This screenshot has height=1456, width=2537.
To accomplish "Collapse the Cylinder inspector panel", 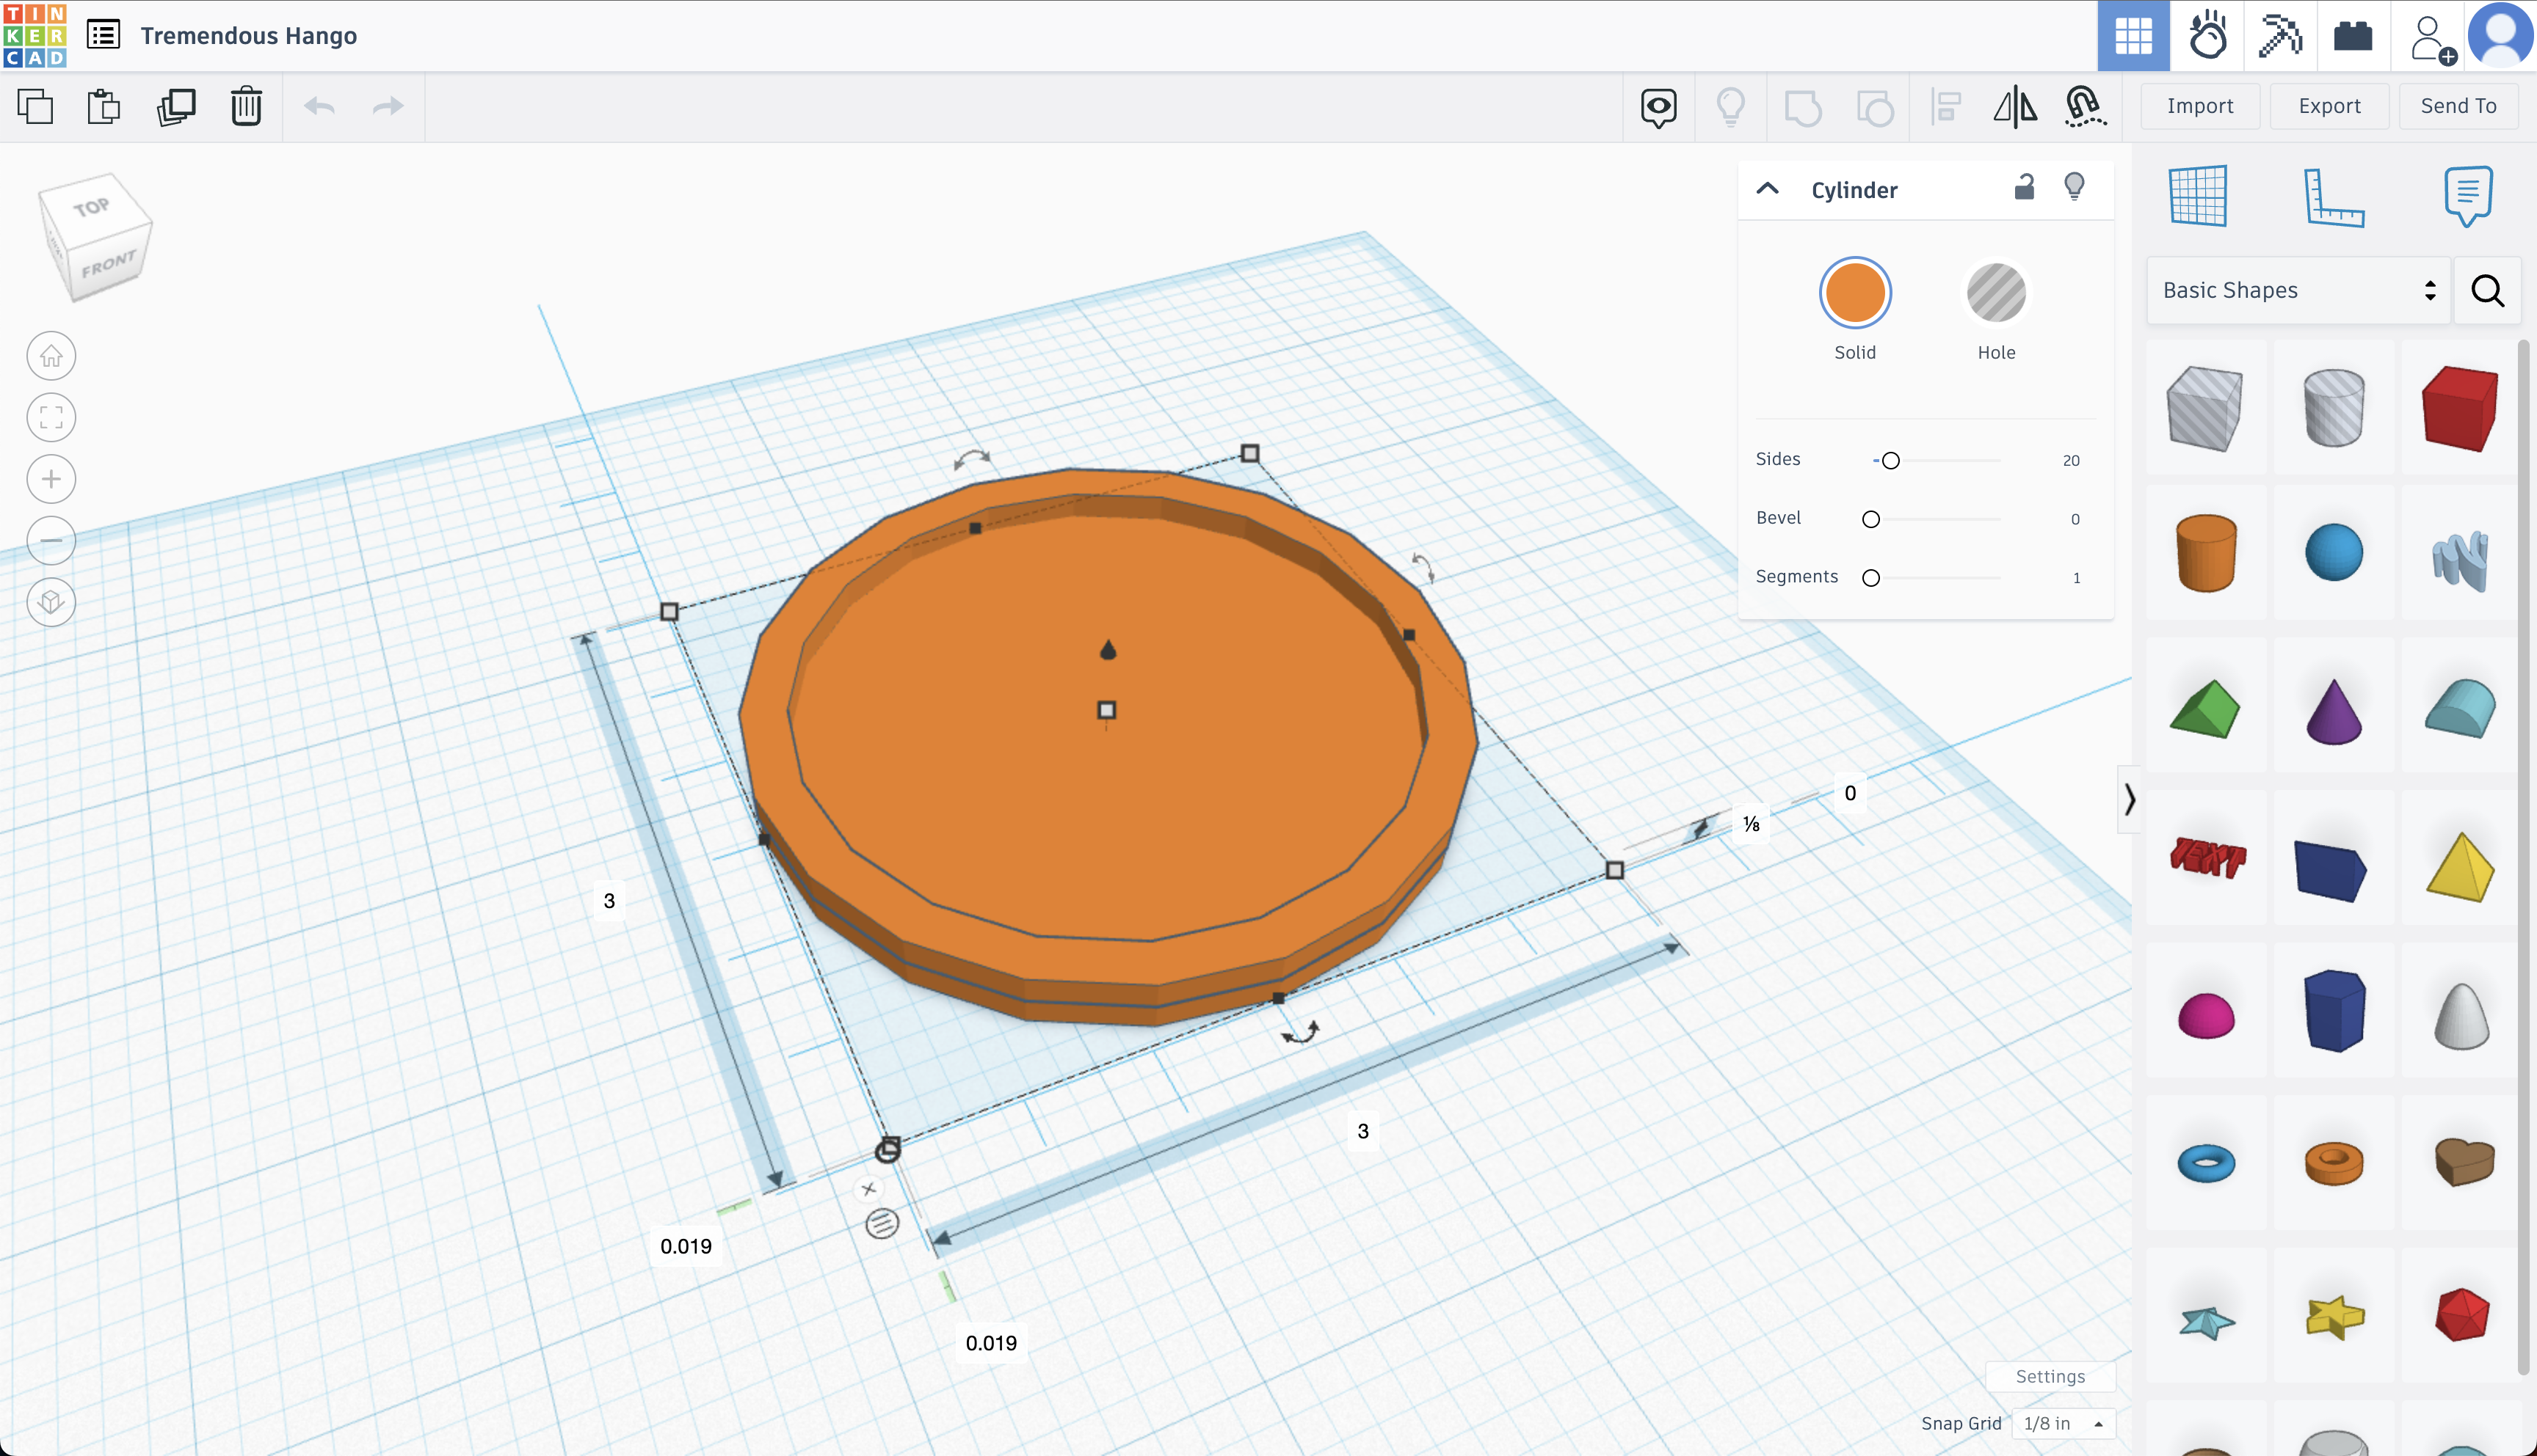I will [x=1768, y=189].
